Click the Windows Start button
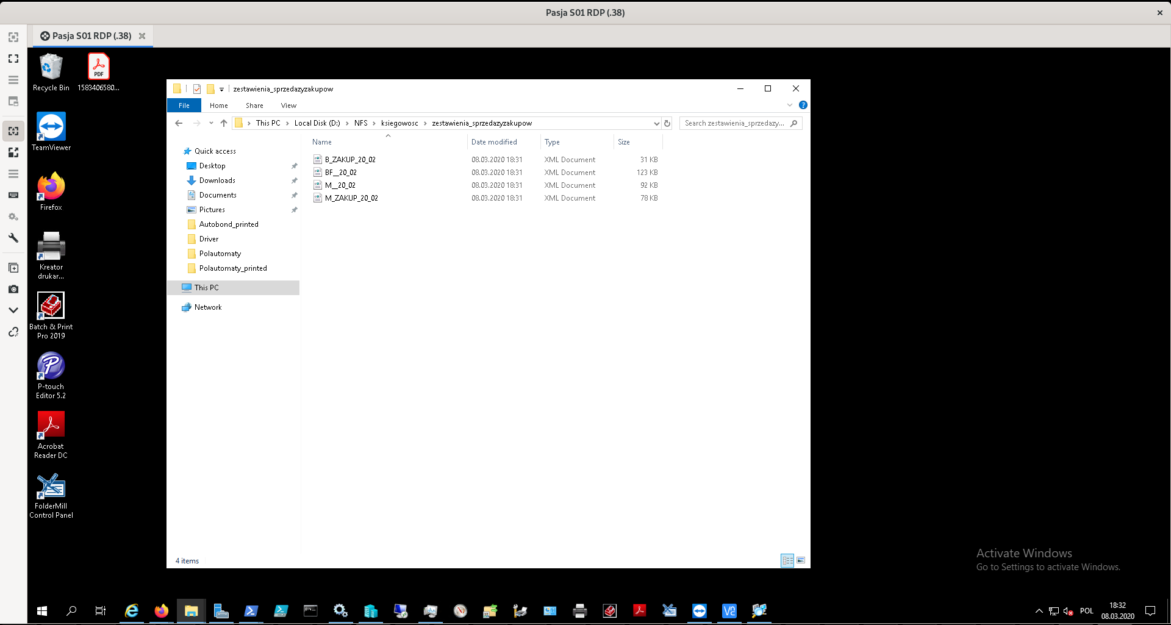The width and height of the screenshot is (1171, 625). click(x=42, y=610)
